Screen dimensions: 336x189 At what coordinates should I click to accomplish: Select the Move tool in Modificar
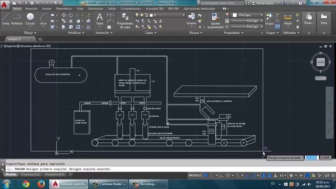coord(64,15)
